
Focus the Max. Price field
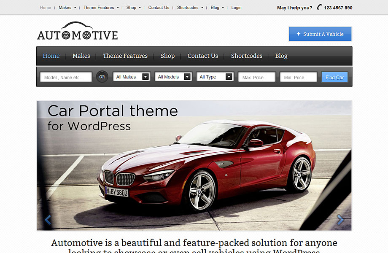click(x=256, y=77)
